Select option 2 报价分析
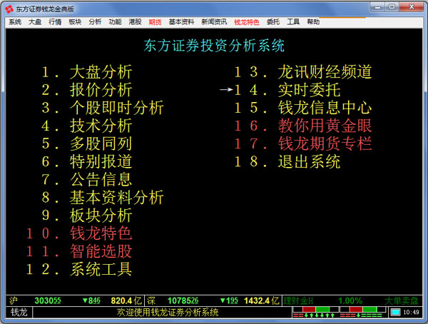 (87, 90)
